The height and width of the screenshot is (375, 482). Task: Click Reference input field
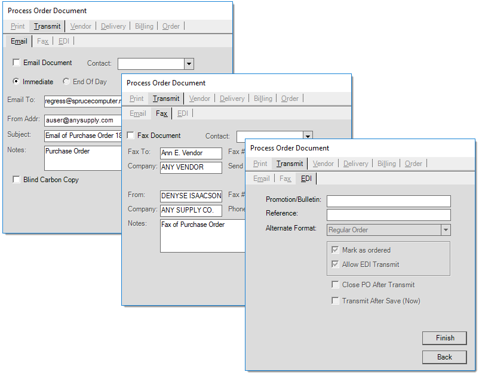(389, 215)
